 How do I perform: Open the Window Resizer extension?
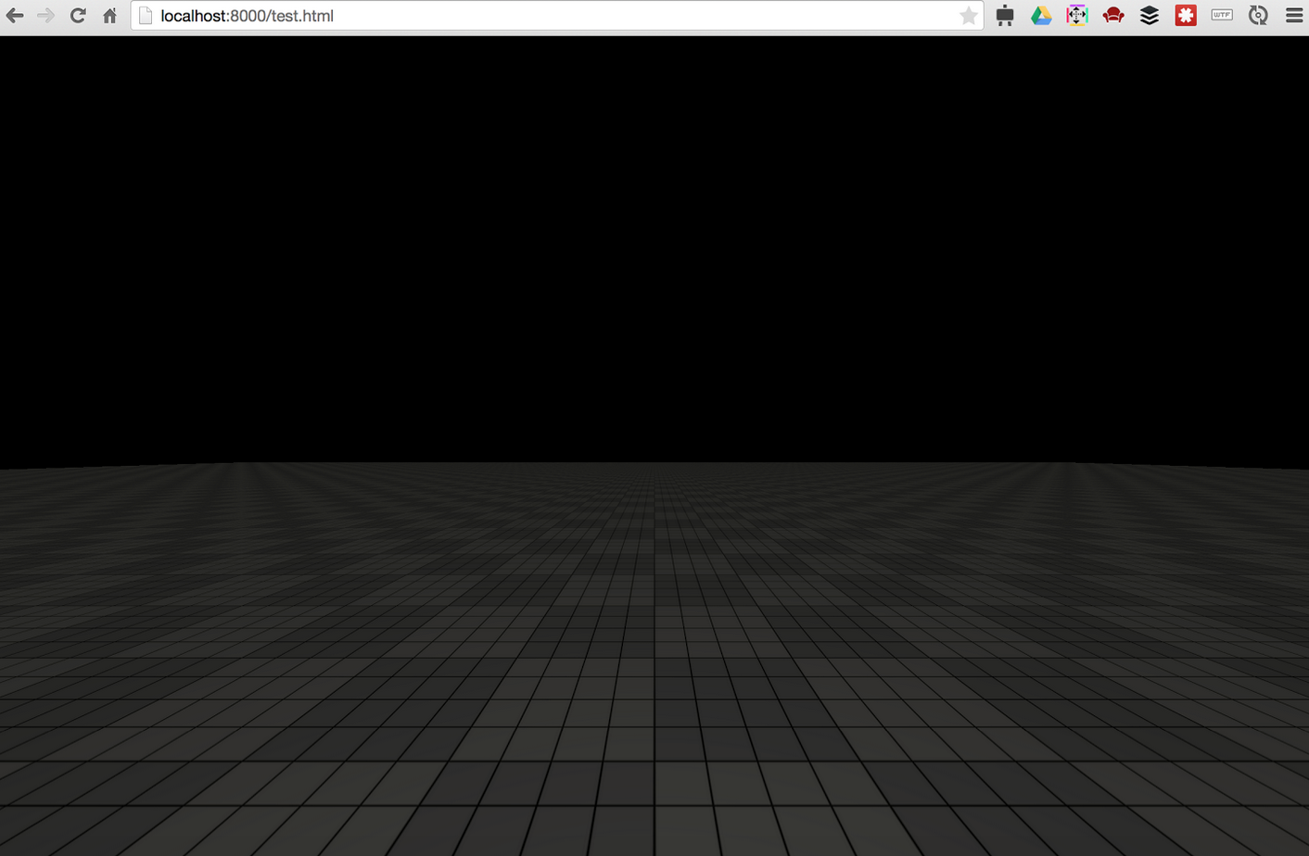point(1076,15)
